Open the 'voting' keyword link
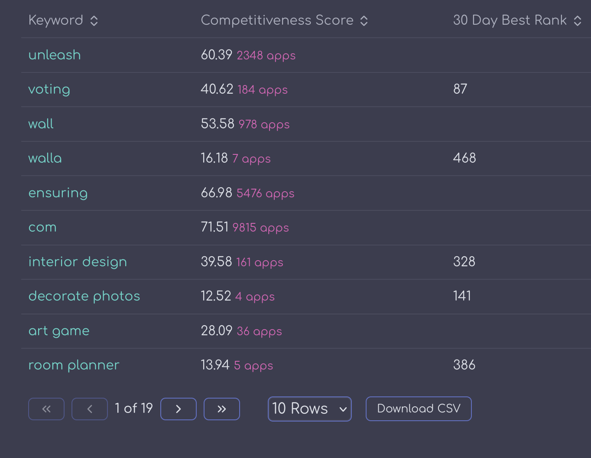The width and height of the screenshot is (591, 458). pos(49,89)
